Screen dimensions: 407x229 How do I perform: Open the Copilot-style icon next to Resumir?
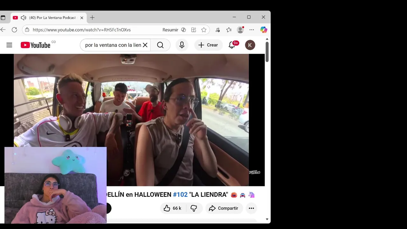pyautogui.click(x=183, y=30)
